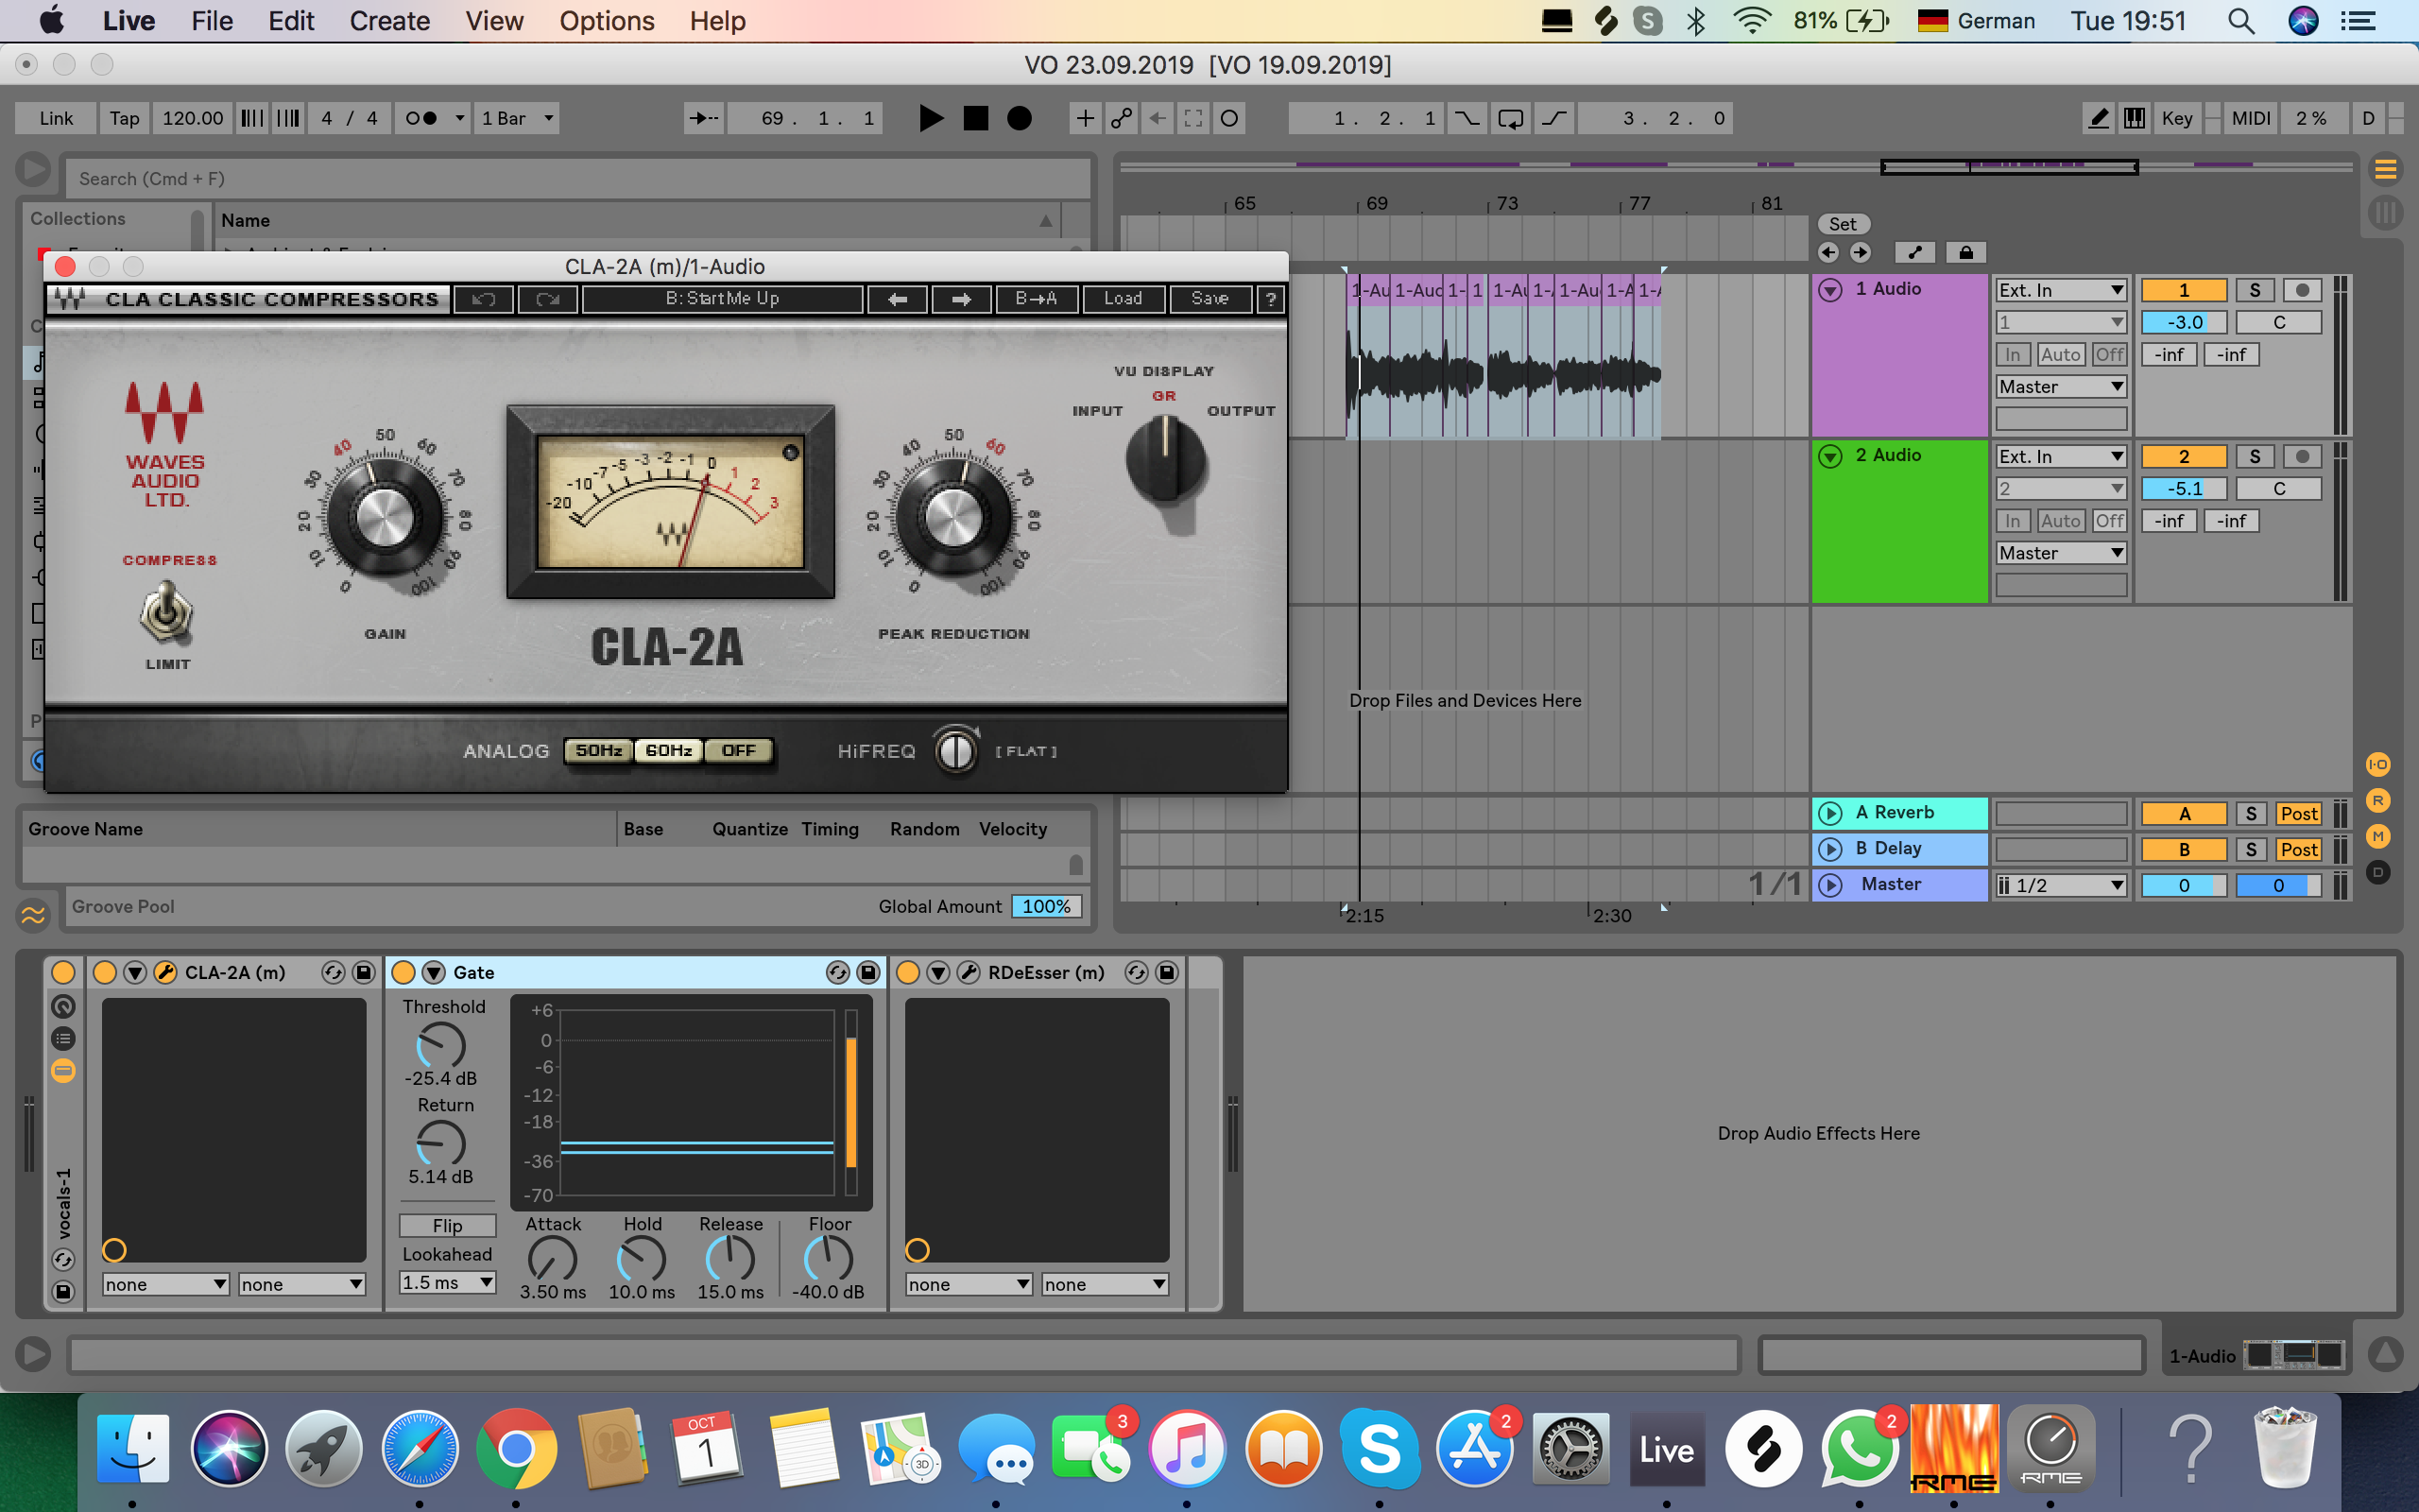Click the next preset arrow in Waves toolbar
Viewport: 2419px width, 1512px height.
tap(961, 299)
